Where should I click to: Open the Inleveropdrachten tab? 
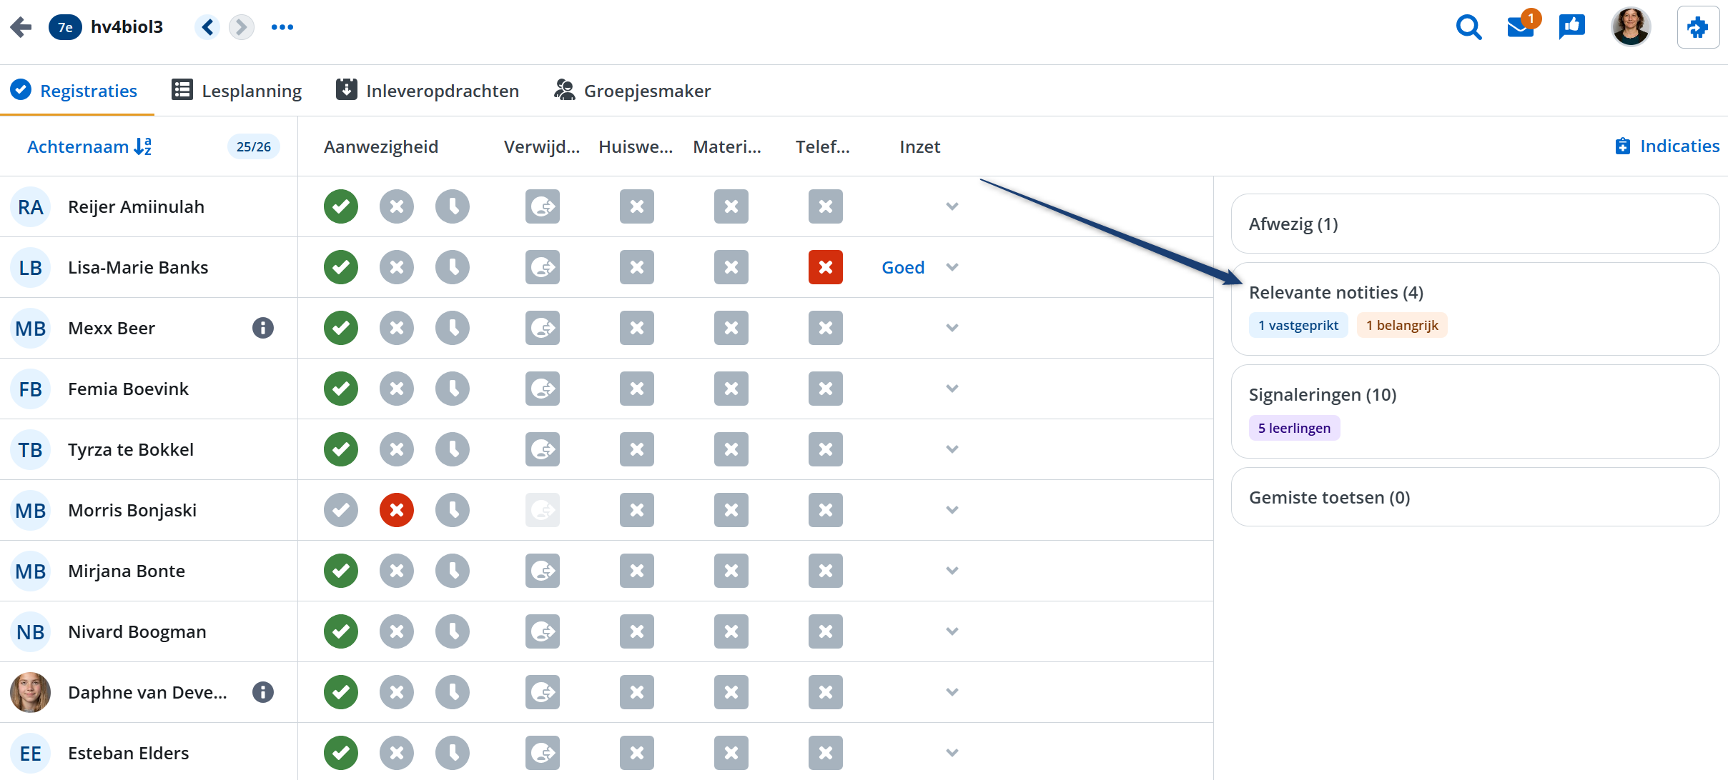click(428, 91)
